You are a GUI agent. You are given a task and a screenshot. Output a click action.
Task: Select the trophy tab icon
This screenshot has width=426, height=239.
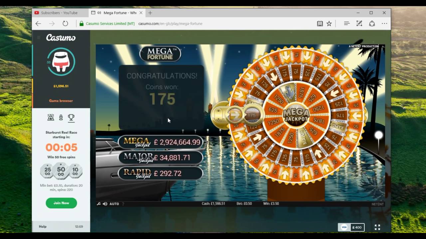click(x=71, y=117)
